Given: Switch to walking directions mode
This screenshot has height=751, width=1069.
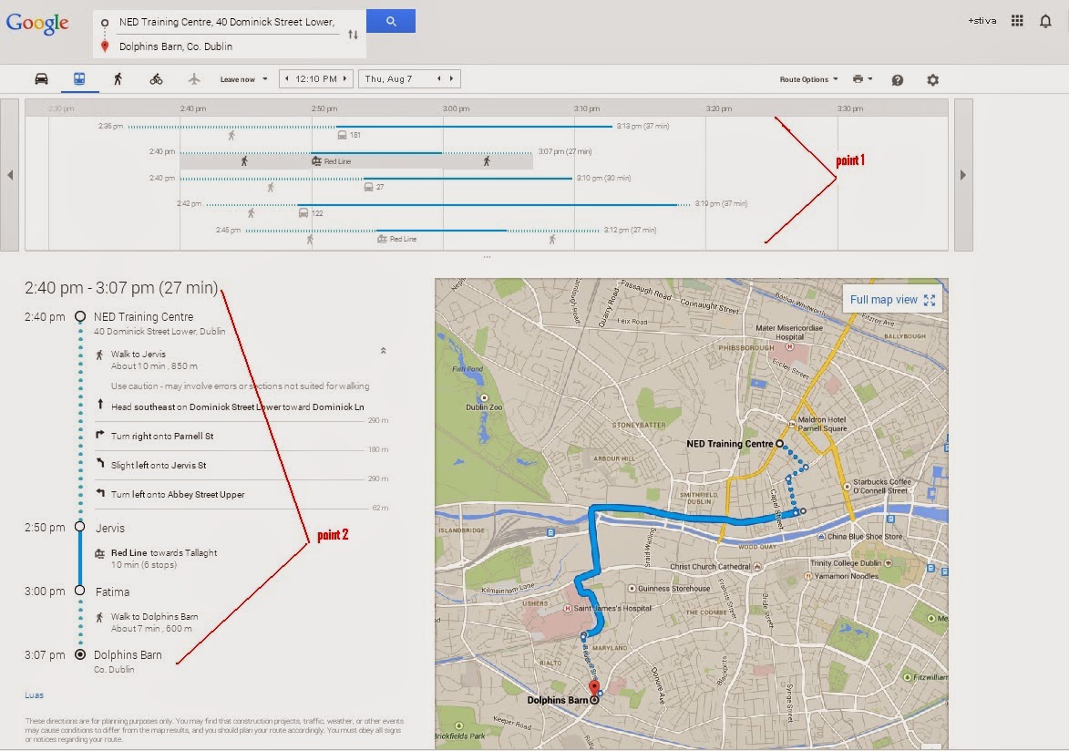Looking at the screenshot, I should pos(118,79).
